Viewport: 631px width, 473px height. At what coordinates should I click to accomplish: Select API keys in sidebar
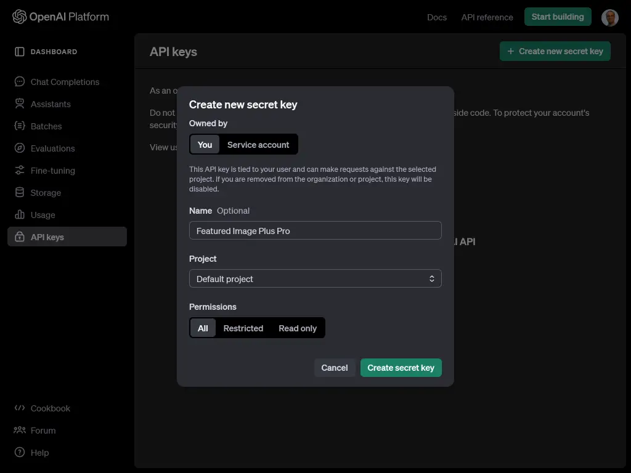coord(67,236)
